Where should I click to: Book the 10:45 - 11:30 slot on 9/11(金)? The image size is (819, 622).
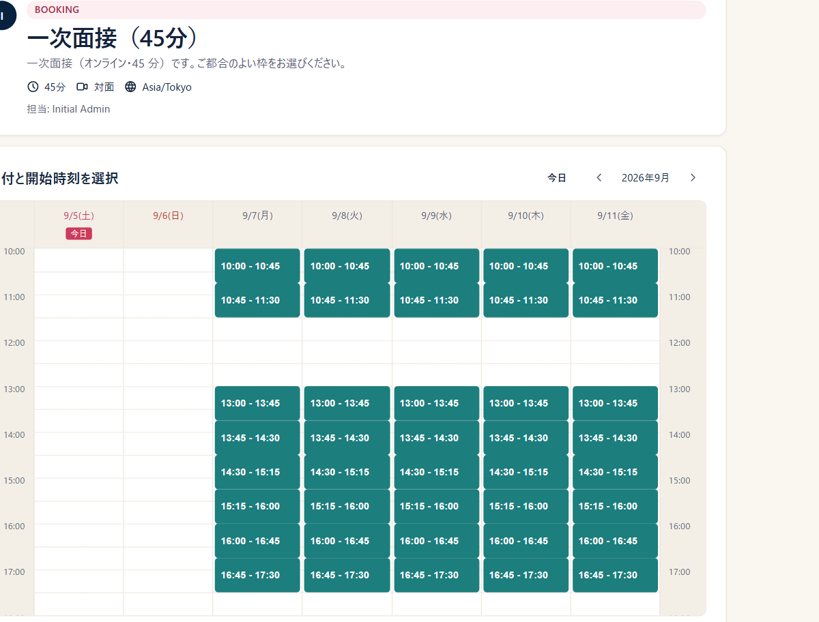click(616, 300)
